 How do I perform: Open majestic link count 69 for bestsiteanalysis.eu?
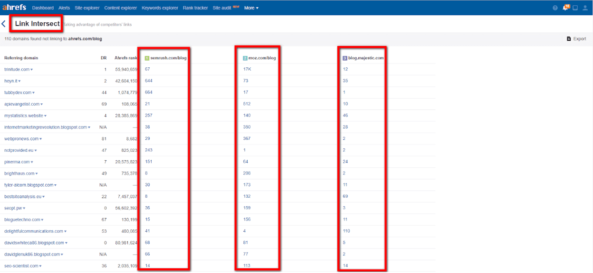(345, 196)
